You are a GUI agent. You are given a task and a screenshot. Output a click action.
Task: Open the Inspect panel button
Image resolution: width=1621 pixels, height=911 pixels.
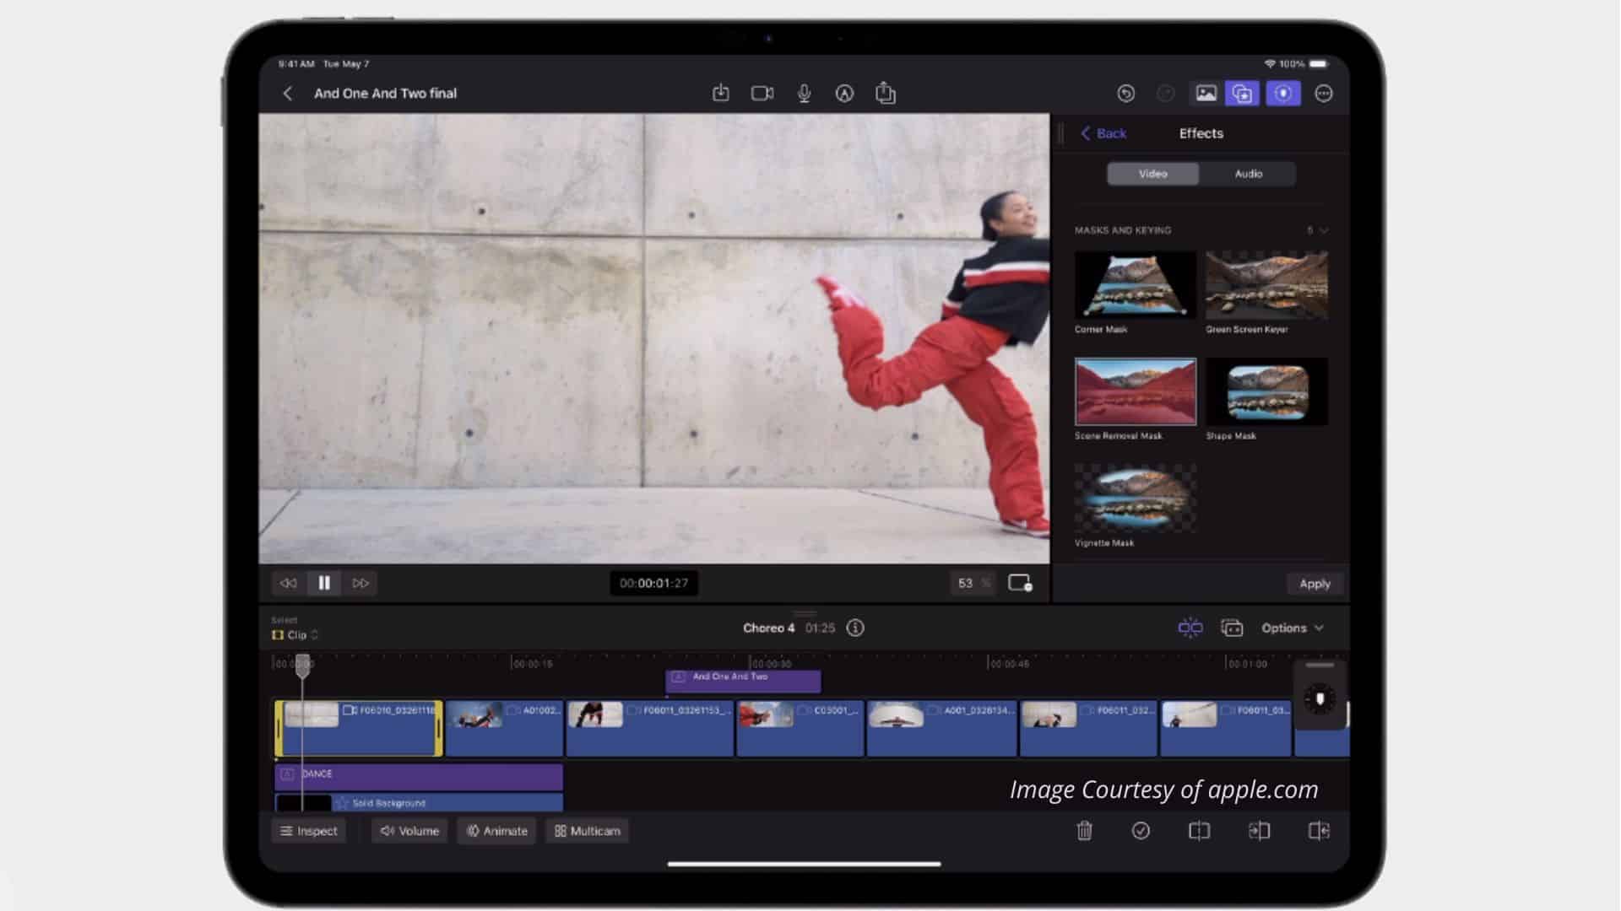[x=309, y=831]
